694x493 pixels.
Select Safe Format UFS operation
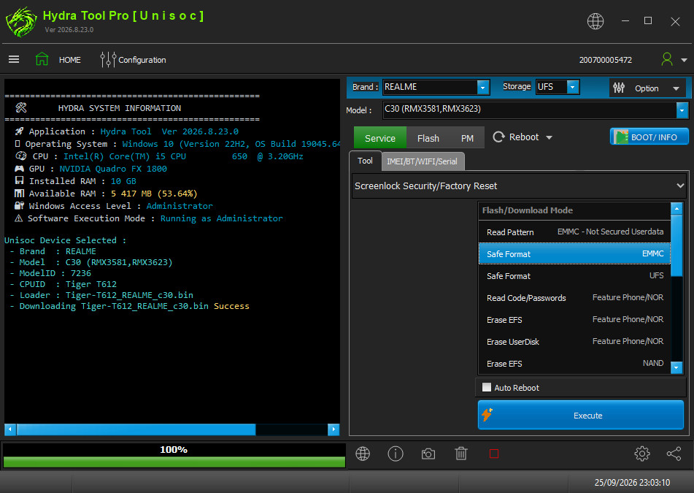coord(574,275)
